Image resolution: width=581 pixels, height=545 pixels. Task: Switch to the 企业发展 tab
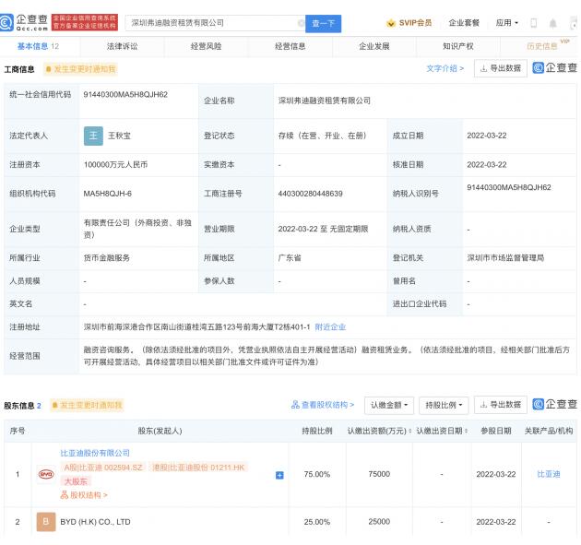point(374,46)
